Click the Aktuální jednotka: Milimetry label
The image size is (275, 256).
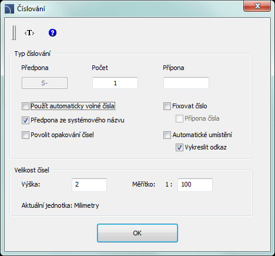tap(61, 205)
